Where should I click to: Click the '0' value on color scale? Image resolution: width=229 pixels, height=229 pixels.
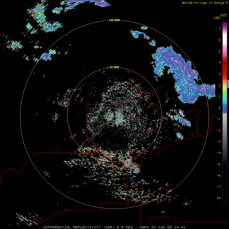pos(220,108)
